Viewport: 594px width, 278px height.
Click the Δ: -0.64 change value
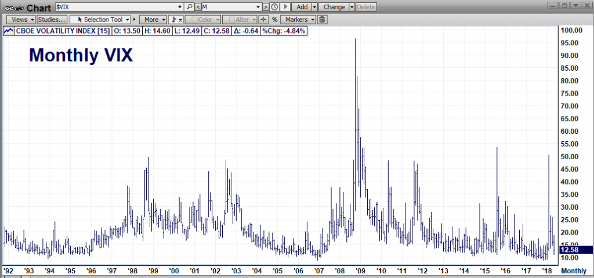coord(246,31)
